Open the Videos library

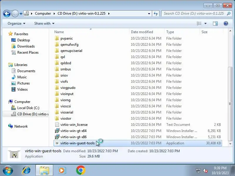point(22,89)
